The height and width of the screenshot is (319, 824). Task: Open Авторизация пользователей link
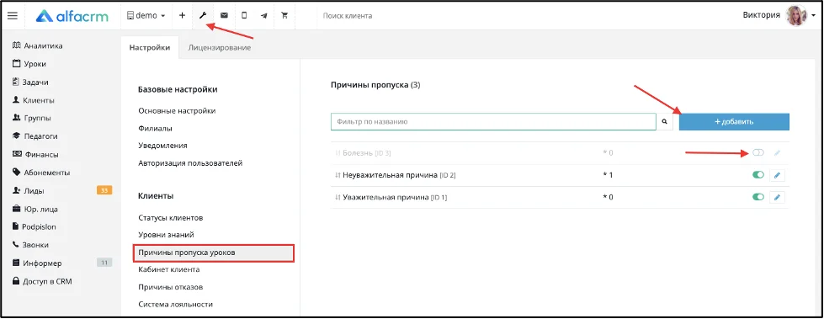(190, 163)
